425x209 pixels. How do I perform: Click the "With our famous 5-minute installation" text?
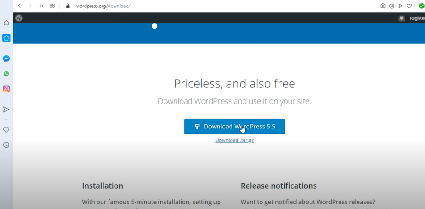point(151,202)
